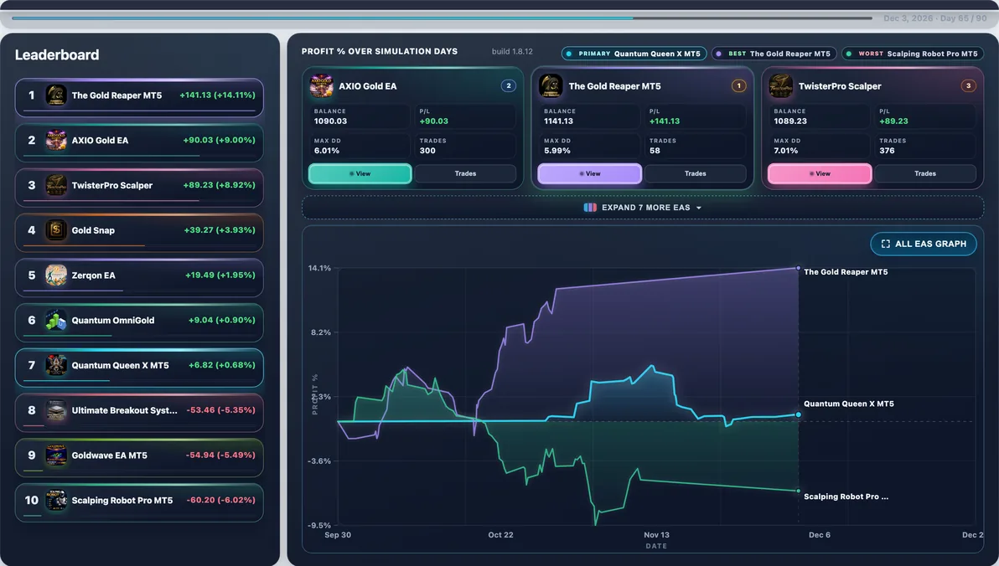The width and height of the screenshot is (999, 566).
Task: Click Ultimate Breakout System leaderboard avatar icon
Action: [x=56, y=410]
